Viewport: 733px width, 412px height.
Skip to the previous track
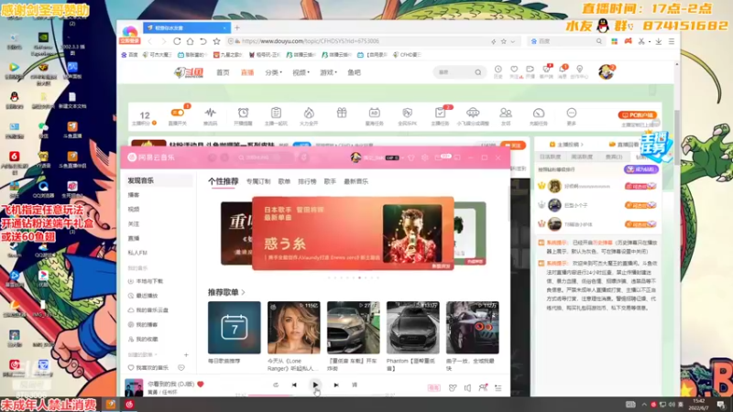(x=294, y=385)
